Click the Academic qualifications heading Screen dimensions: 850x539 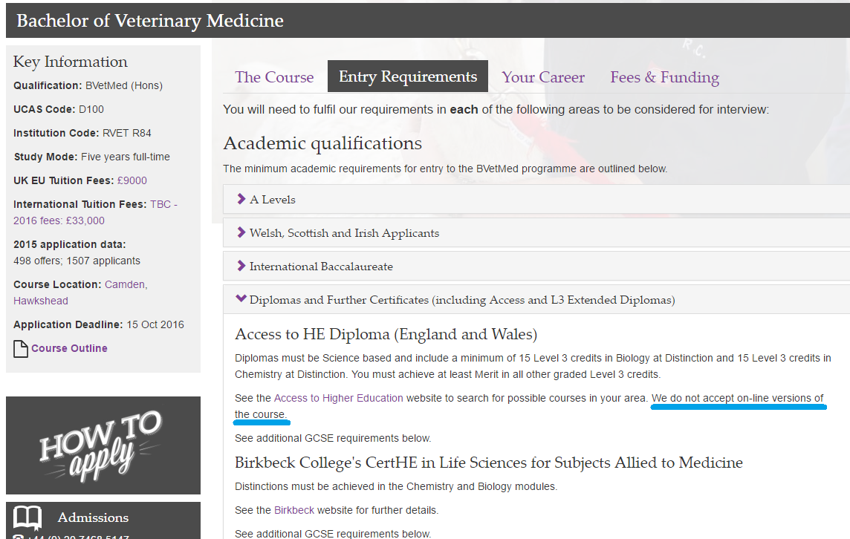(322, 143)
